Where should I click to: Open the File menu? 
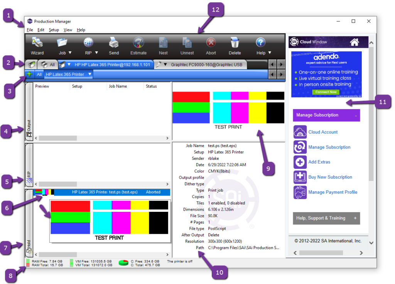coord(30,30)
